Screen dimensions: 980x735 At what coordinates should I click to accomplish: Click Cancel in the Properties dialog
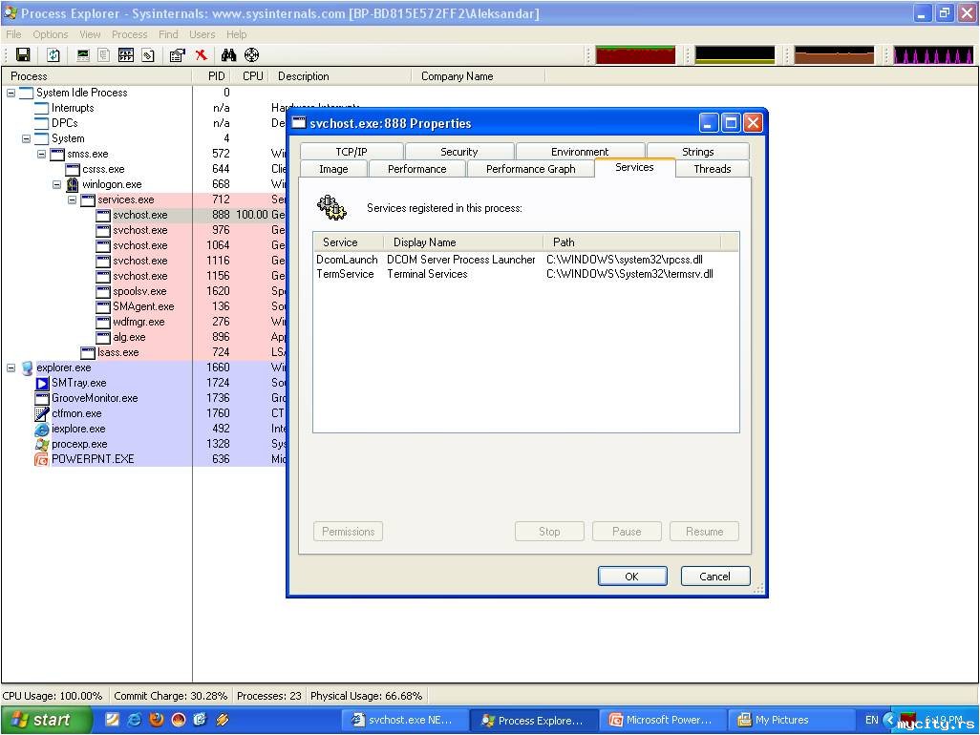(x=714, y=577)
